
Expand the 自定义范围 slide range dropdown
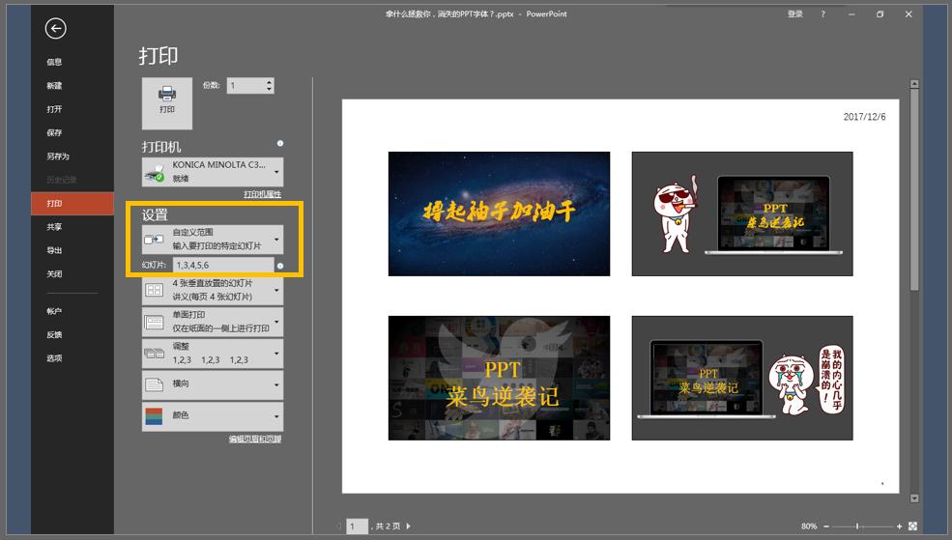tap(213, 239)
